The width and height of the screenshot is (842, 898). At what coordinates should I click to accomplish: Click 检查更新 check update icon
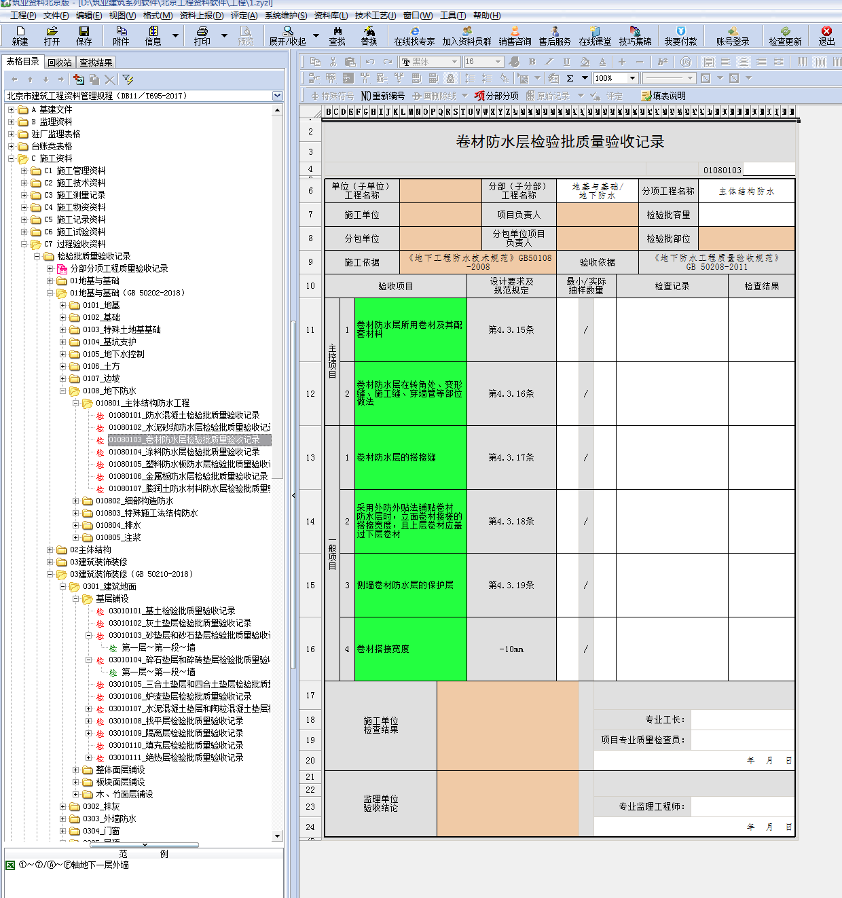(786, 35)
